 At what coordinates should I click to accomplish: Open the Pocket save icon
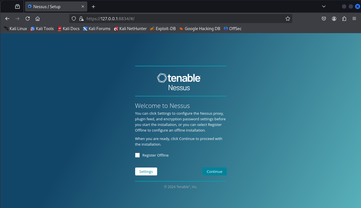tap(324, 19)
